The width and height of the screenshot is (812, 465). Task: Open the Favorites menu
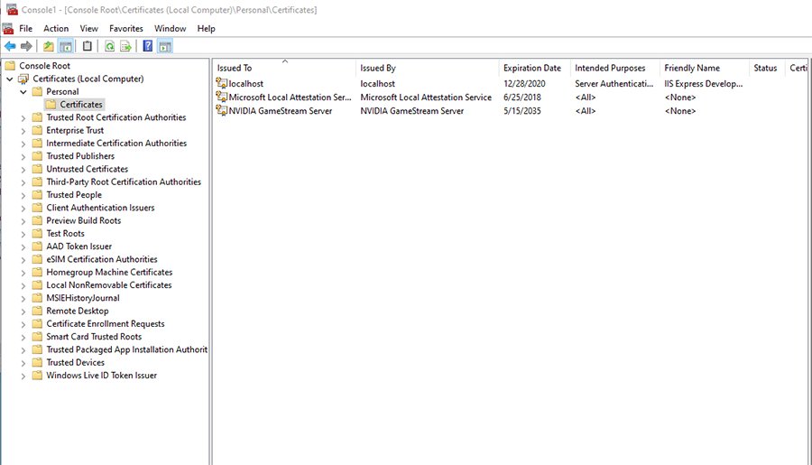tap(126, 29)
